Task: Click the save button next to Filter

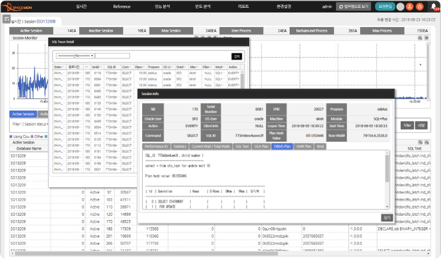Action: [x=421, y=125]
